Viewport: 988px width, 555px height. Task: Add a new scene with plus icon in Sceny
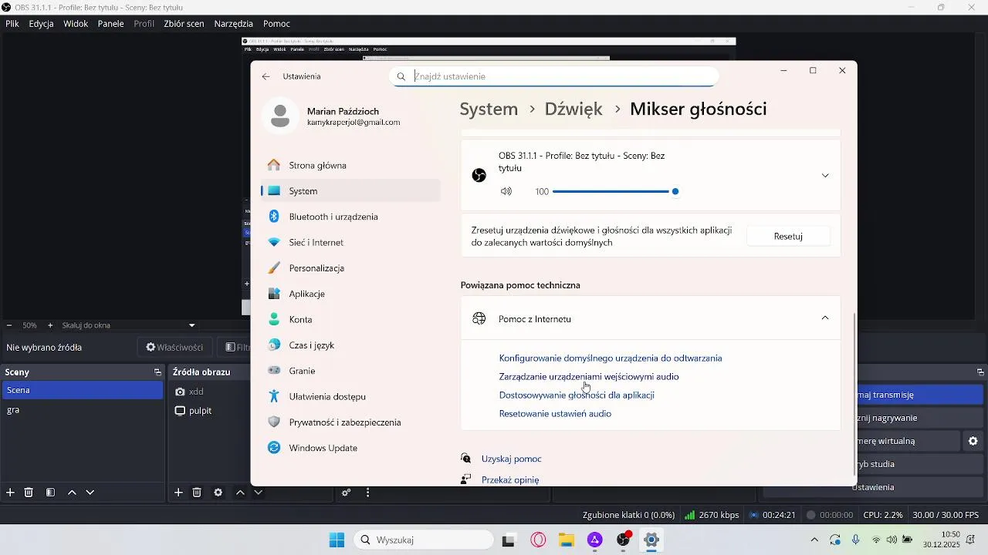click(10, 493)
